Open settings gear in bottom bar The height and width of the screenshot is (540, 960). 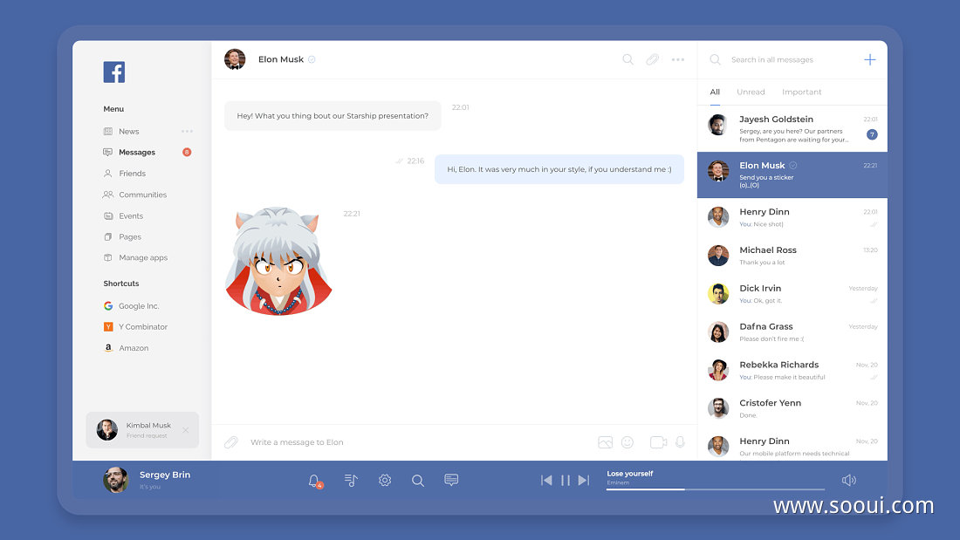point(385,481)
